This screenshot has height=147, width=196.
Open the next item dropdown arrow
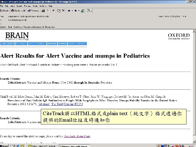pyautogui.click(x=79, y=11)
